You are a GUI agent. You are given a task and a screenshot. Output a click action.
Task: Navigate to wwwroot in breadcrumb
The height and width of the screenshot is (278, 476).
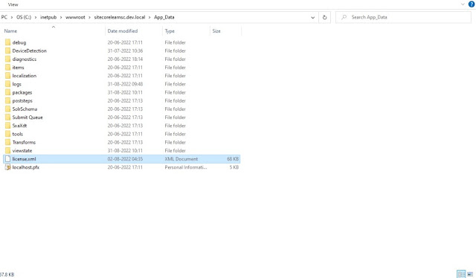(x=75, y=17)
